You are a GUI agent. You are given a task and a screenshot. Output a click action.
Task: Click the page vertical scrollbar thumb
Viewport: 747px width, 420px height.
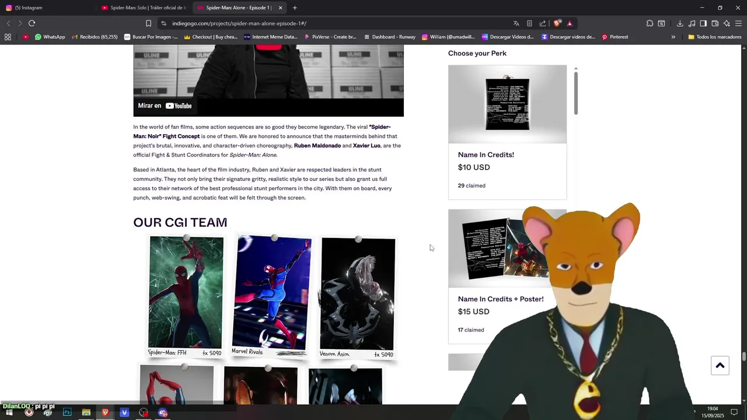[743, 357]
